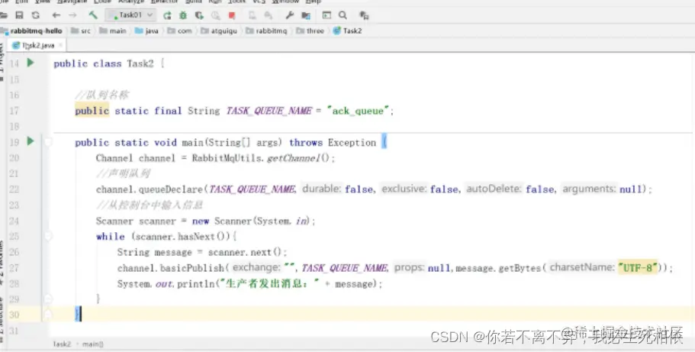Build the project with the hammer icon
The image size is (695, 352).
(x=93, y=15)
